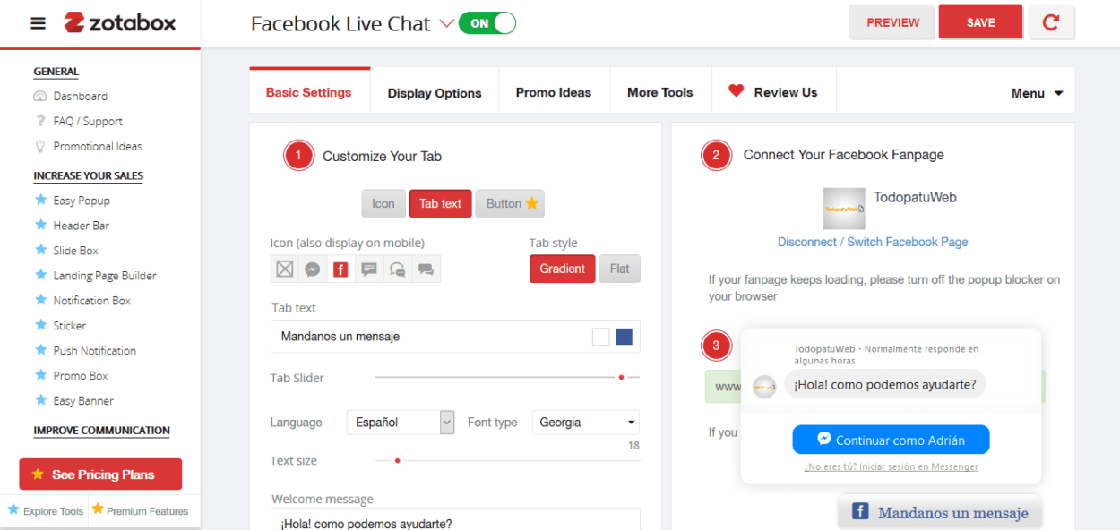The image size is (1120, 530).
Task: Set tab style to Gradient
Action: (x=562, y=269)
